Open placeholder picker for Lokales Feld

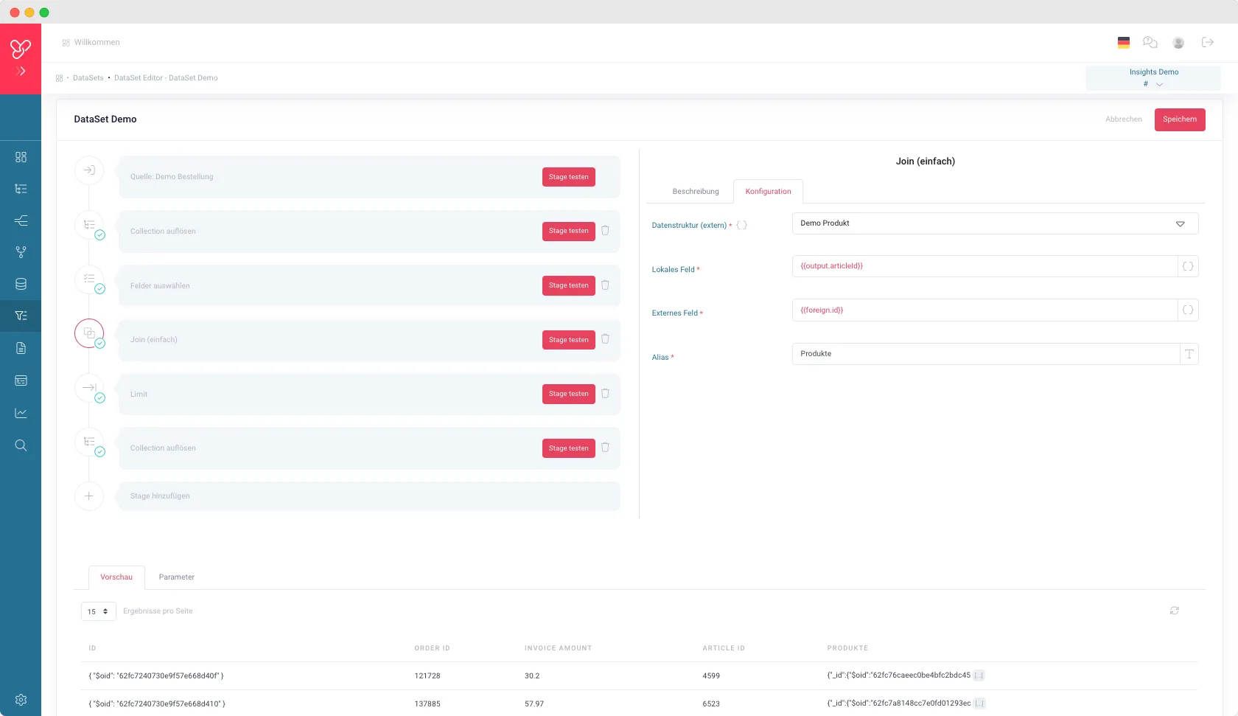point(1188,266)
